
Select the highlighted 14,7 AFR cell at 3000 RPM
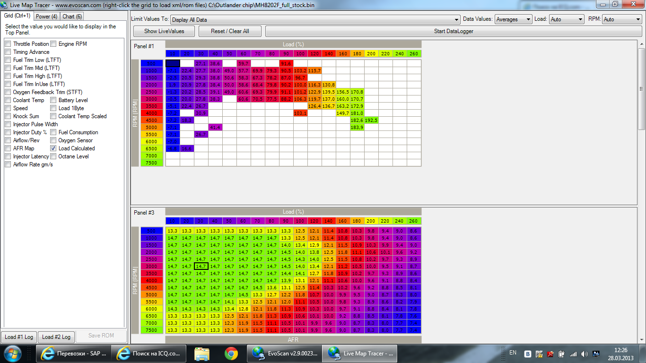point(201,266)
